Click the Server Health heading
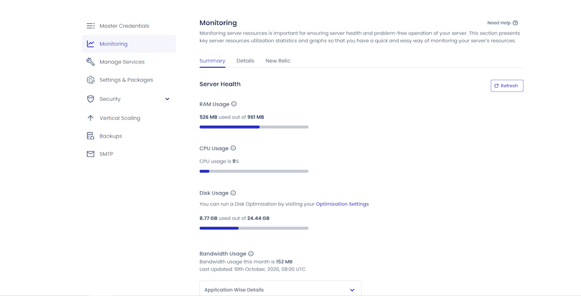581x296 pixels. point(220,84)
